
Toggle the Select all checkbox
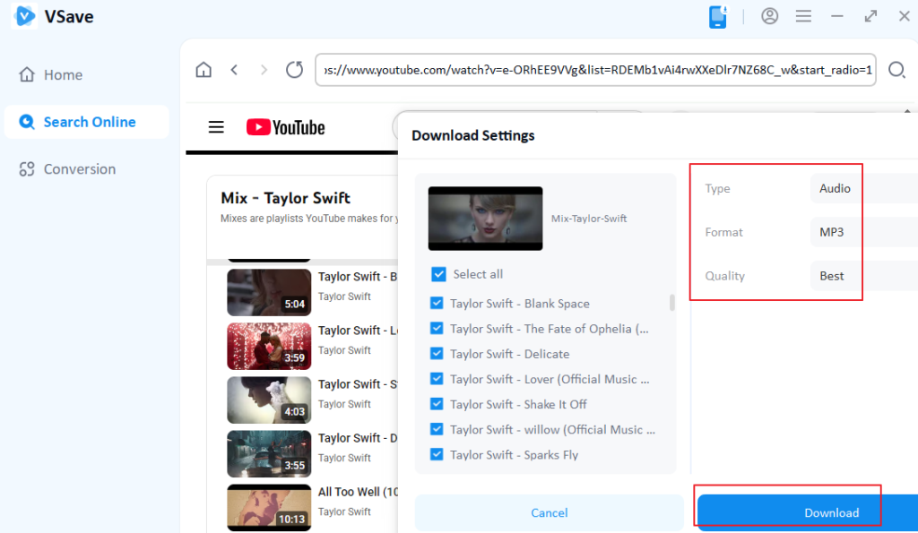pos(438,274)
